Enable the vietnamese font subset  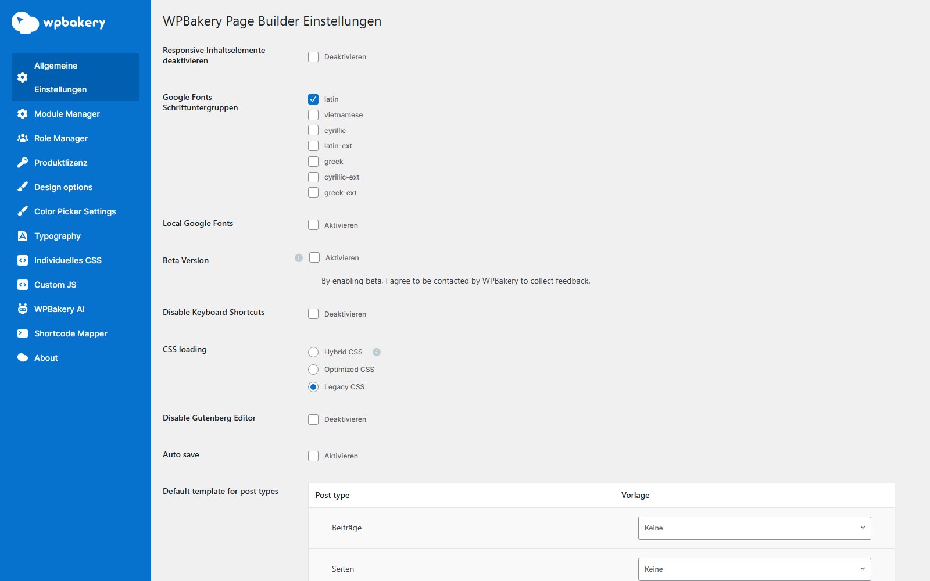[x=313, y=115]
